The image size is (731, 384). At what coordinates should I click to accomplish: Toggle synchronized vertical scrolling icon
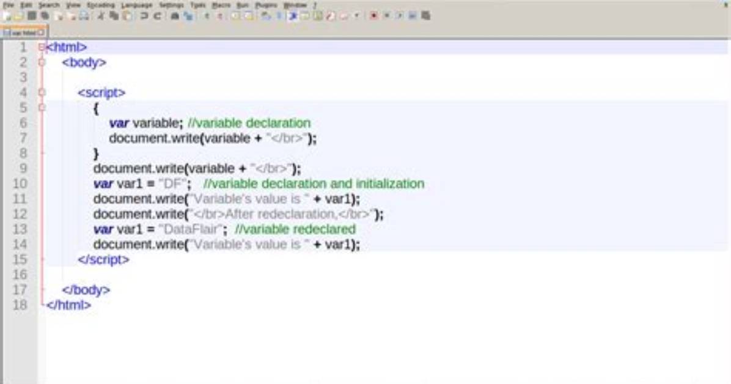point(235,16)
